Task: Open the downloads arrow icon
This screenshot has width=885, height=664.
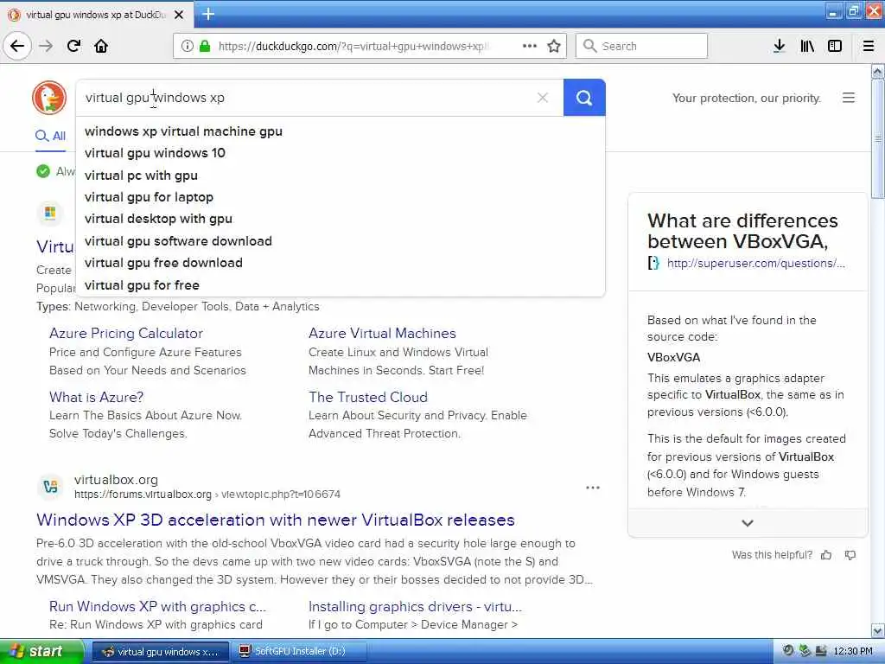Action: click(x=779, y=46)
